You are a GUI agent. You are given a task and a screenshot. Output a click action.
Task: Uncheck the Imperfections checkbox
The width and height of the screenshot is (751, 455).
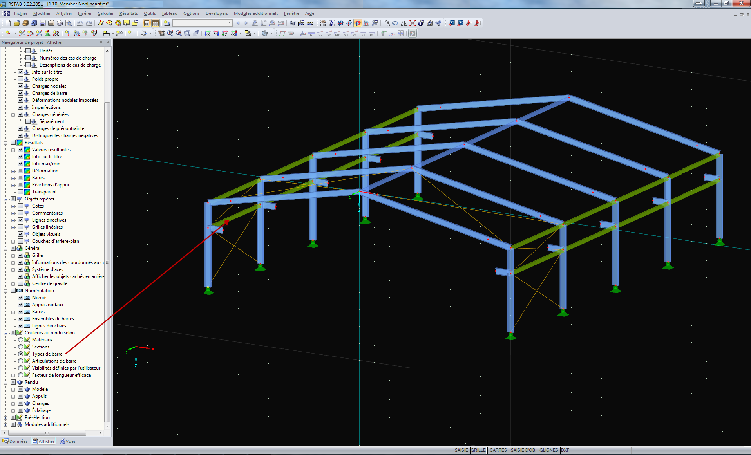click(21, 107)
